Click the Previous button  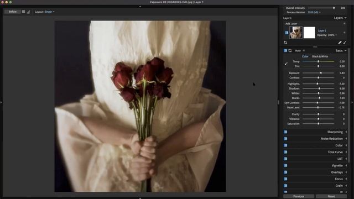(x=299, y=197)
